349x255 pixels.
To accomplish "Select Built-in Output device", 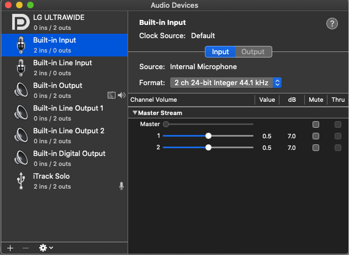I will [64, 90].
